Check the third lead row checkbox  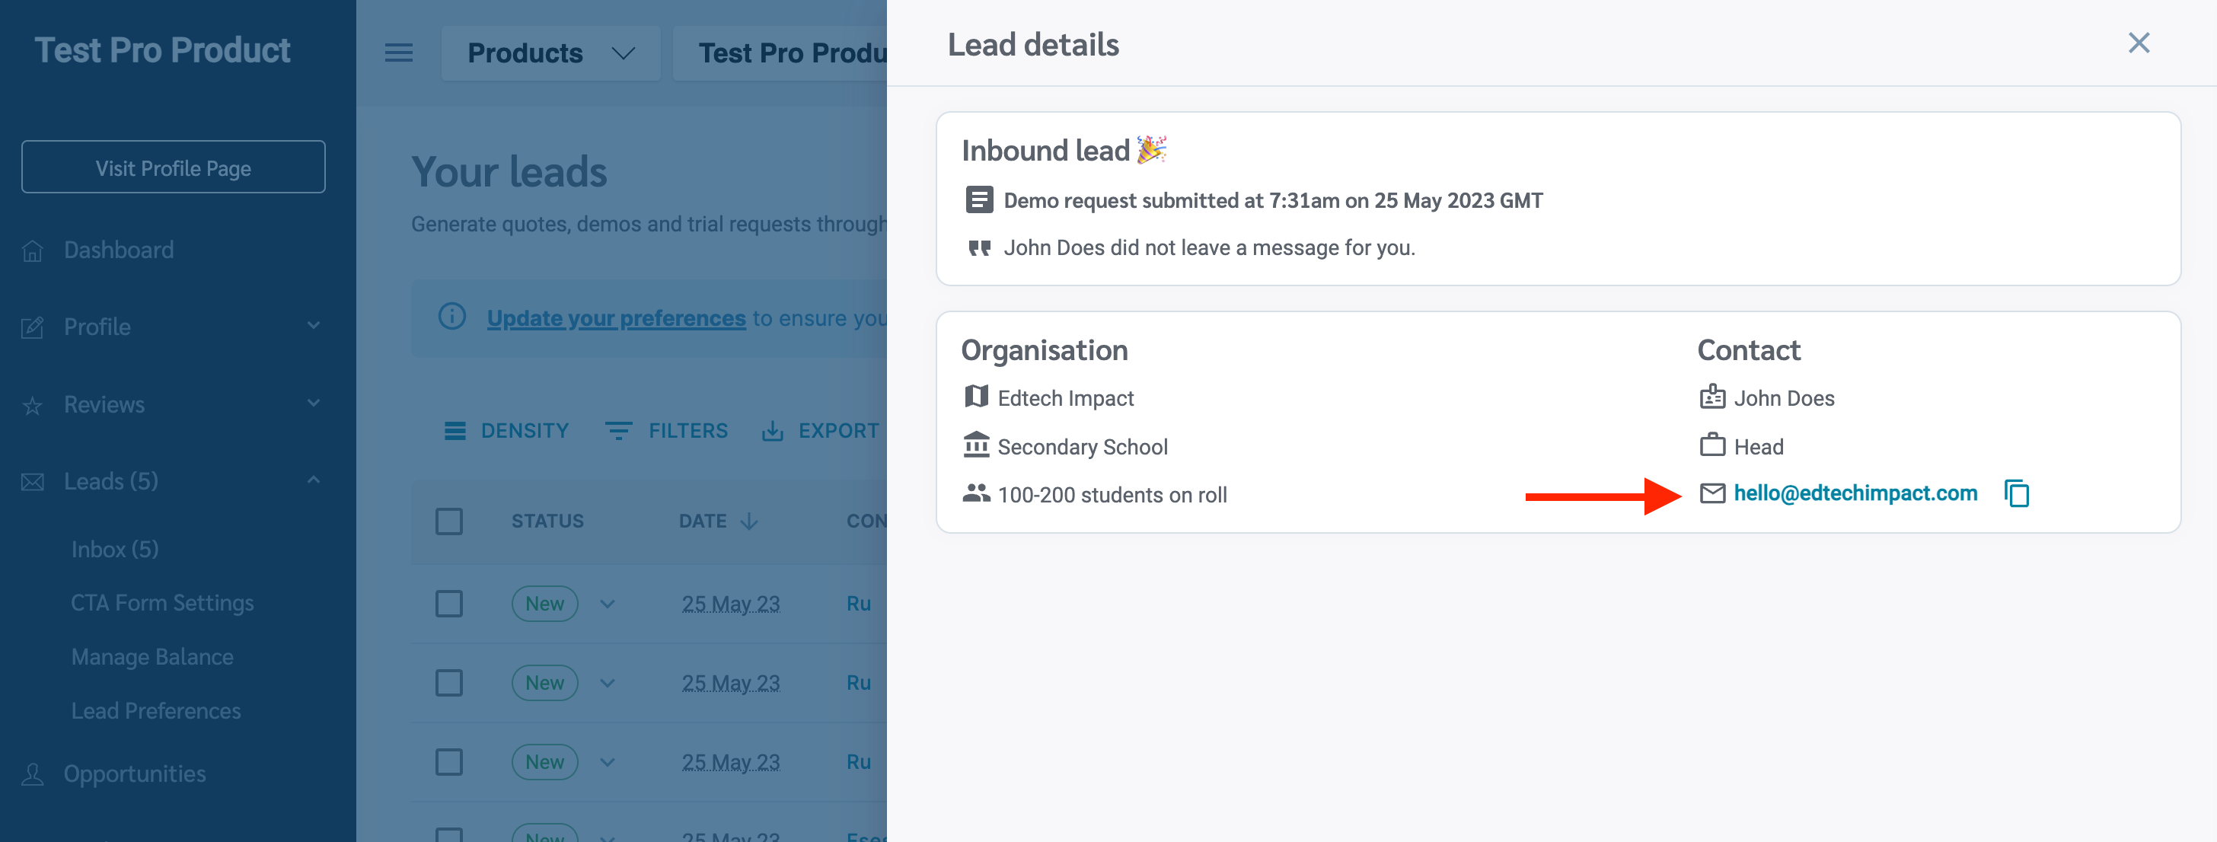449,762
